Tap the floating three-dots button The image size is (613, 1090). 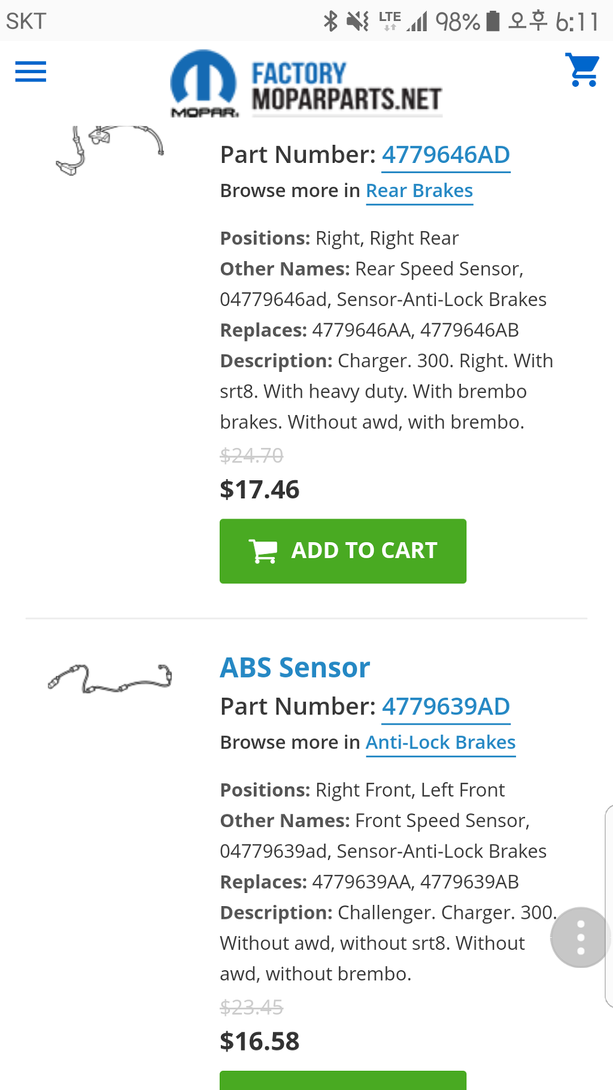[x=580, y=937]
